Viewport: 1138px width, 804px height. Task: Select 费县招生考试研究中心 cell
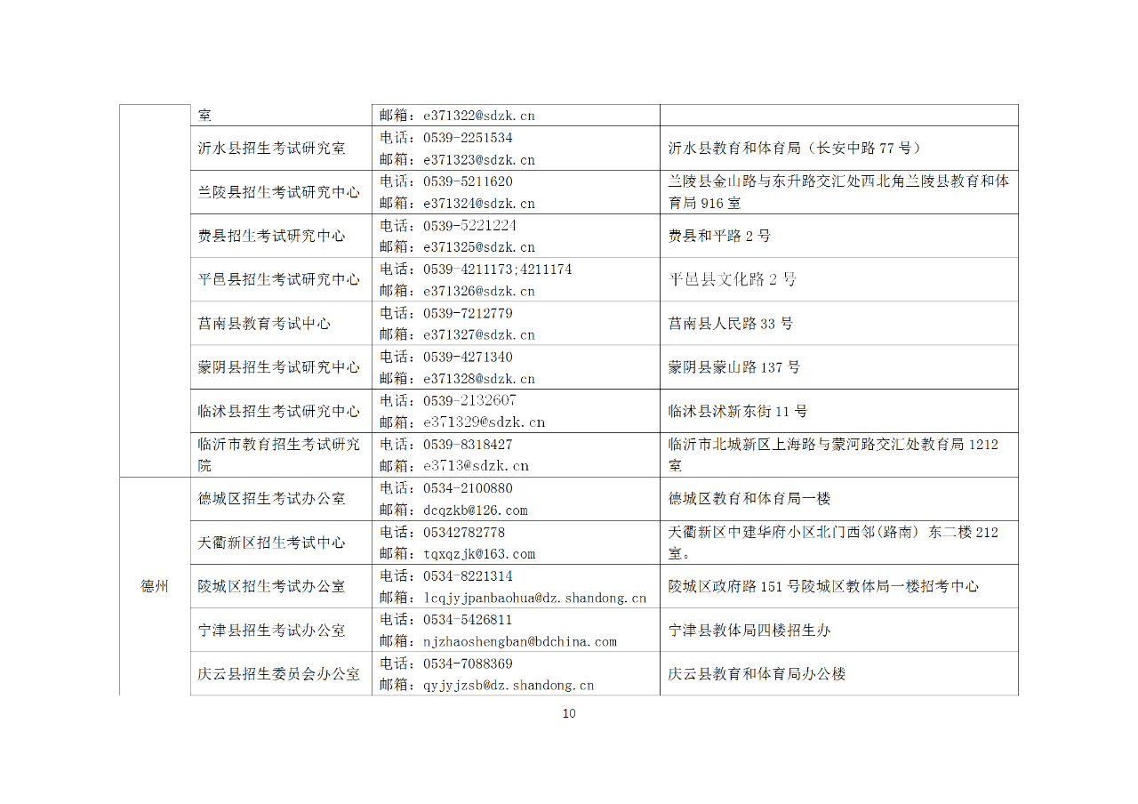click(x=281, y=236)
